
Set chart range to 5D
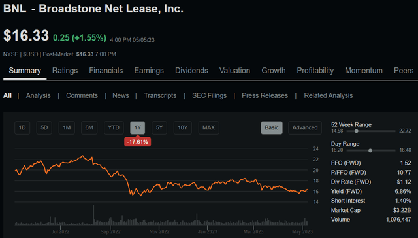(x=44, y=127)
